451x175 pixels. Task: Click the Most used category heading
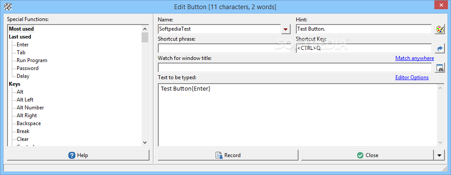(21, 29)
